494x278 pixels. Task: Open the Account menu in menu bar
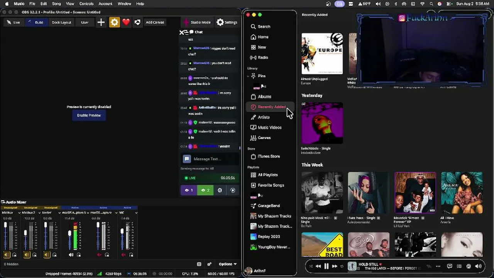tap(105, 4)
